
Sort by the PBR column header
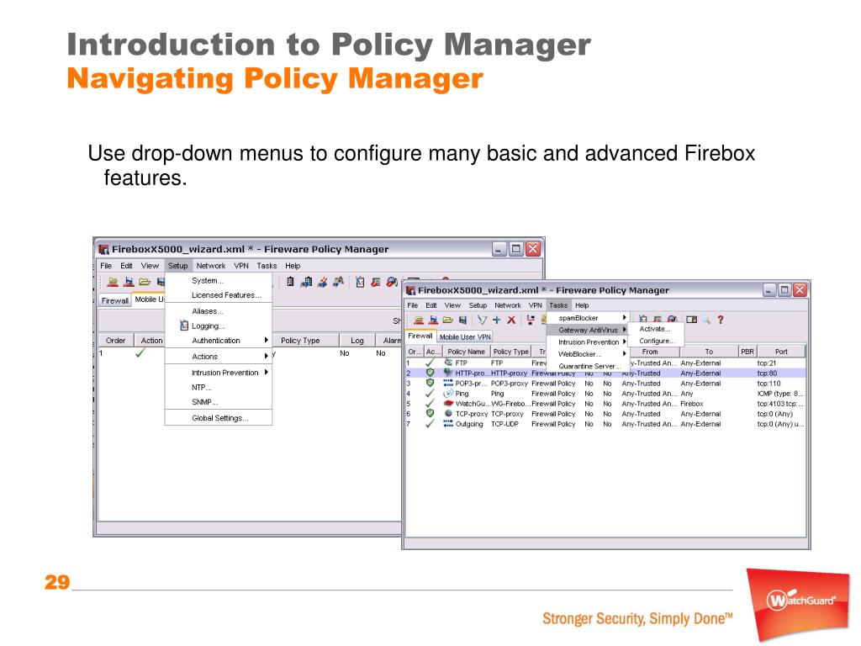tap(747, 352)
